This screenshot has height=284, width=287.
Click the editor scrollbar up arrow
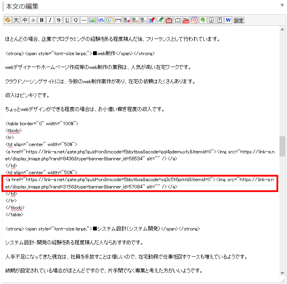[282, 29]
